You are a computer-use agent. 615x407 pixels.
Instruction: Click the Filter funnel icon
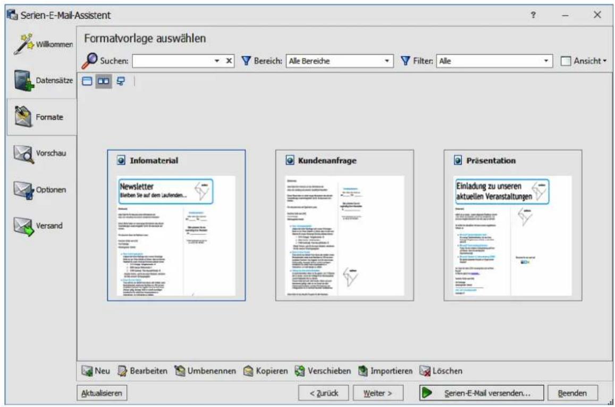pos(405,60)
